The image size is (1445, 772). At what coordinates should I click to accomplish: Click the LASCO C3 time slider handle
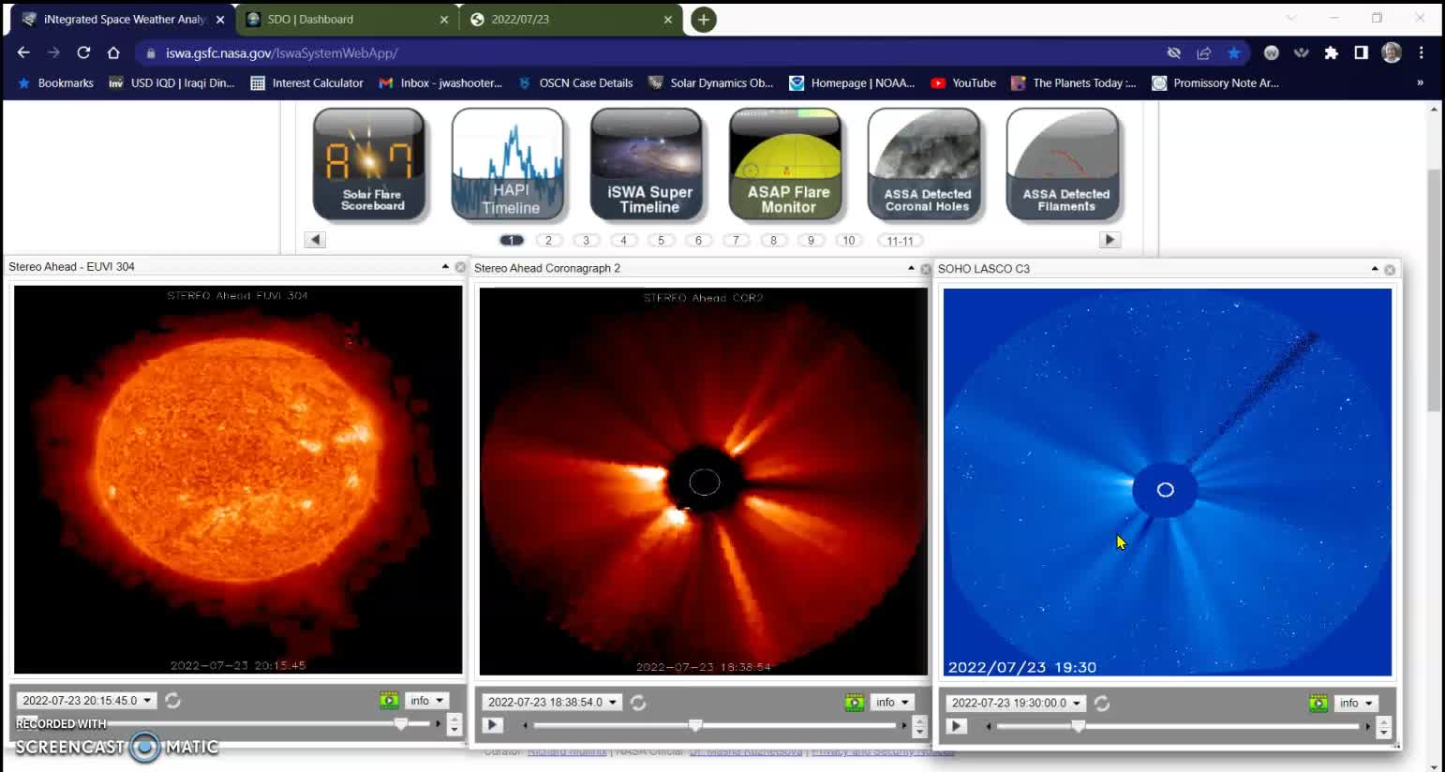pos(1079,726)
